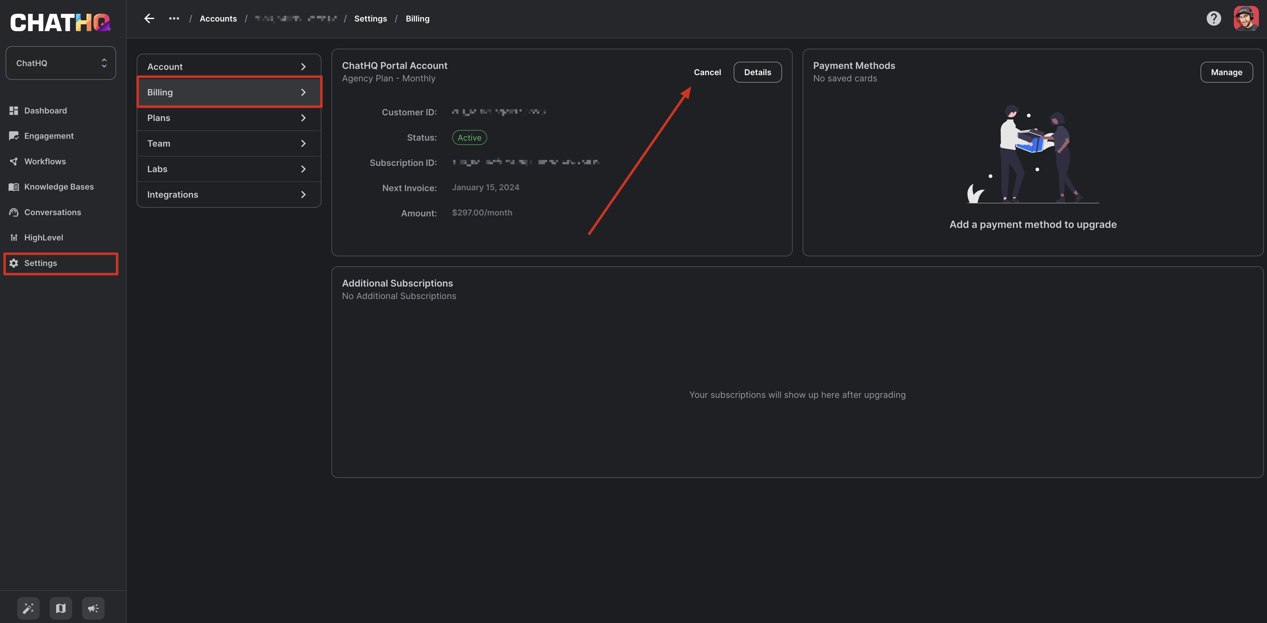Open the ChatHQ workspace switcher dropdown
The height and width of the screenshot is (623, 1267).
point(61,63)
